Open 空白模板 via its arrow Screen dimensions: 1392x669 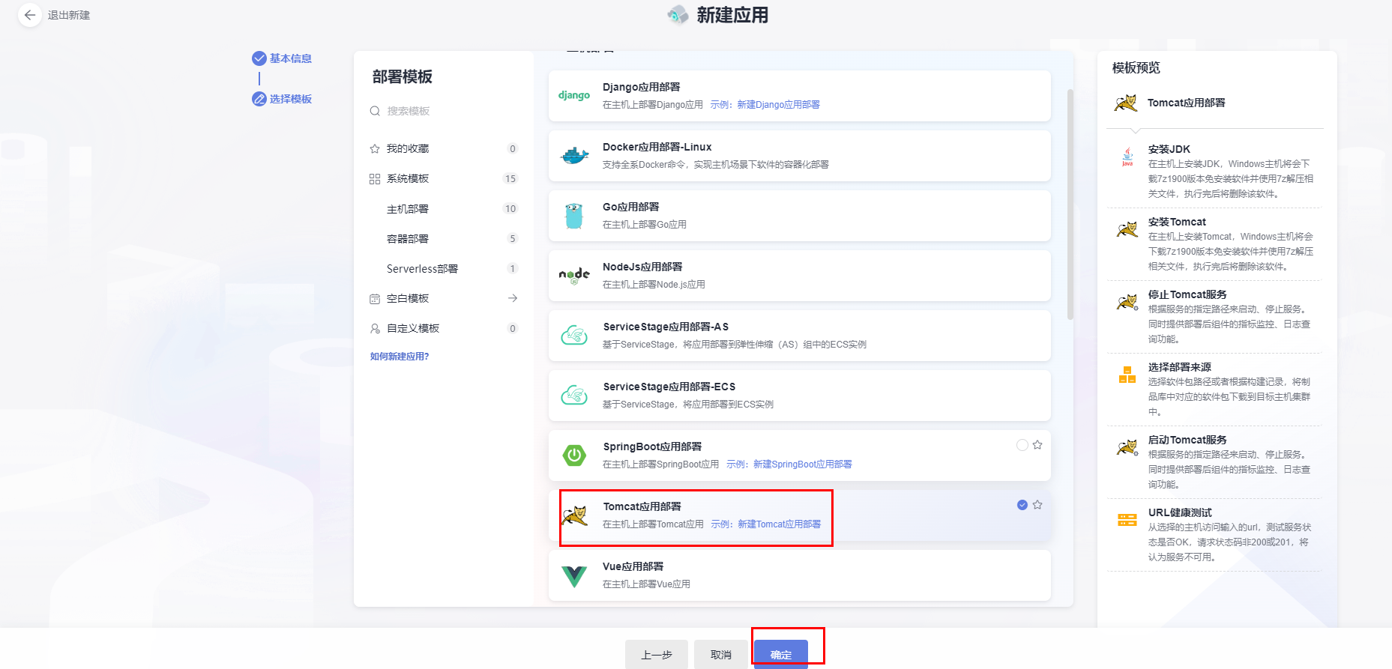tap(513, 298)
